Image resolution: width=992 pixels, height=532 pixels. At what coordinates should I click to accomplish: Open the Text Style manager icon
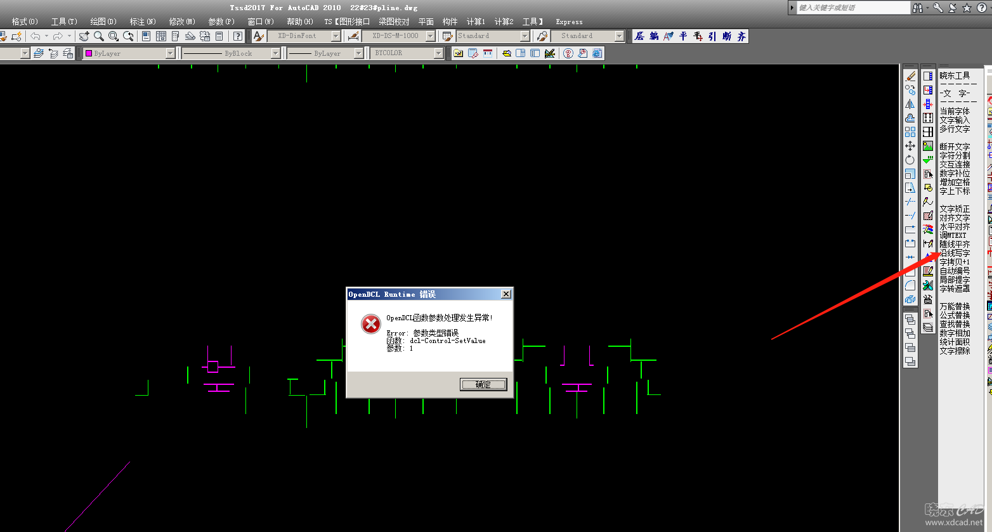(x=258, y=36)
